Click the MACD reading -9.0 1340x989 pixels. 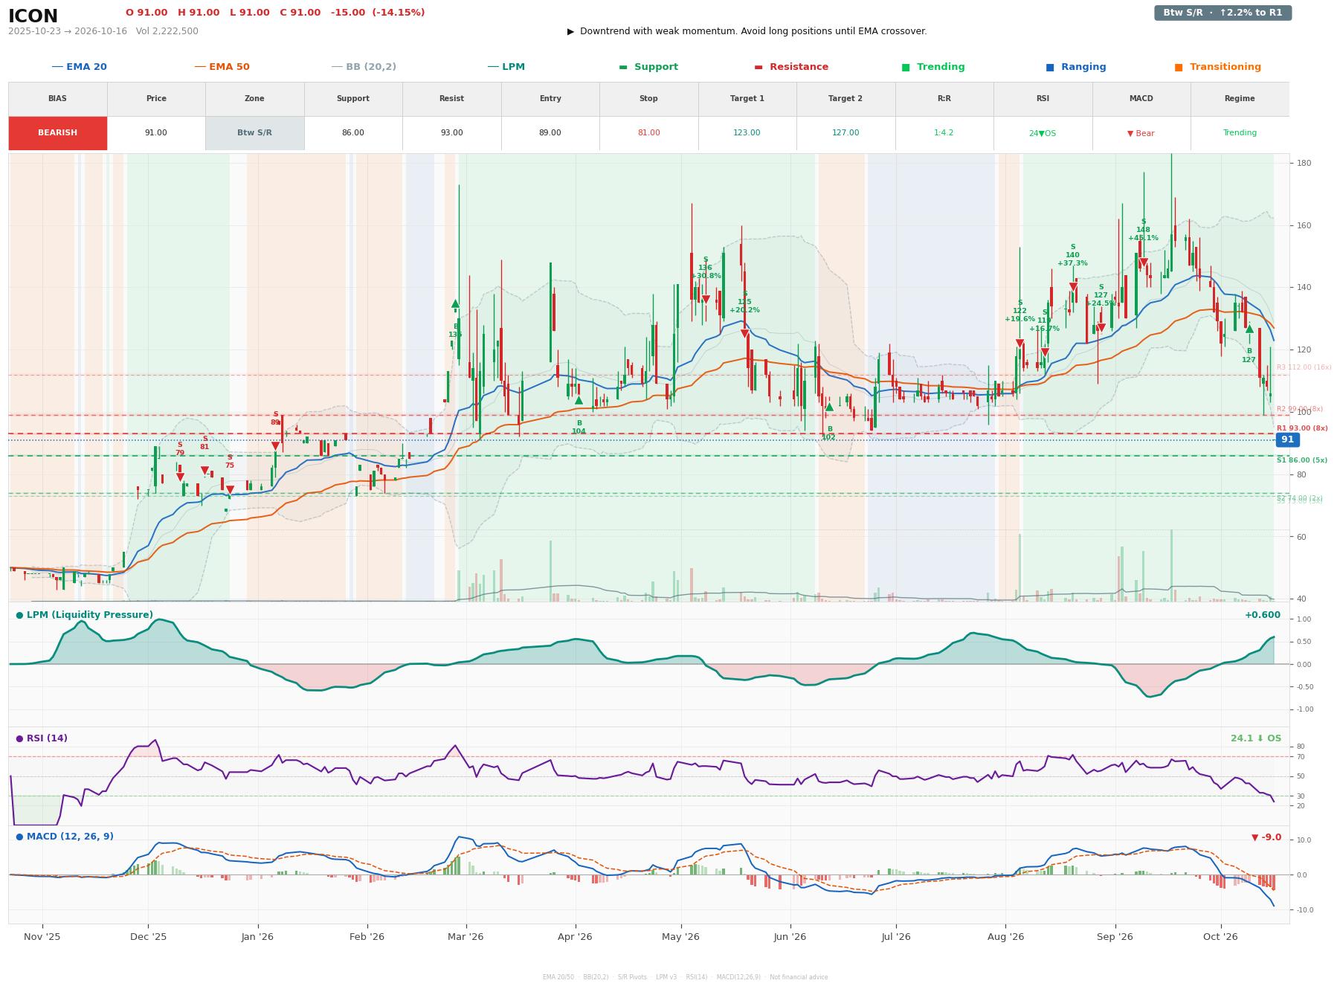click(x=1266, y=837)
